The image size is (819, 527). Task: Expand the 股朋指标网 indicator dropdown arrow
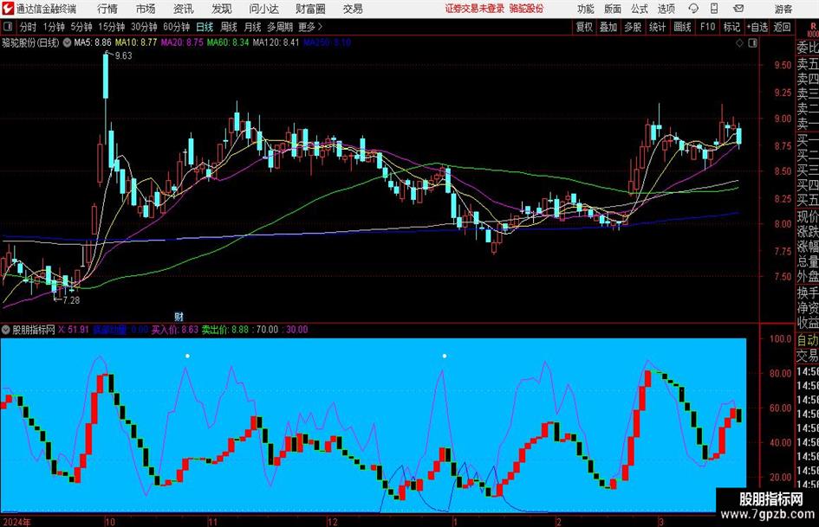(x=6, y=330)
